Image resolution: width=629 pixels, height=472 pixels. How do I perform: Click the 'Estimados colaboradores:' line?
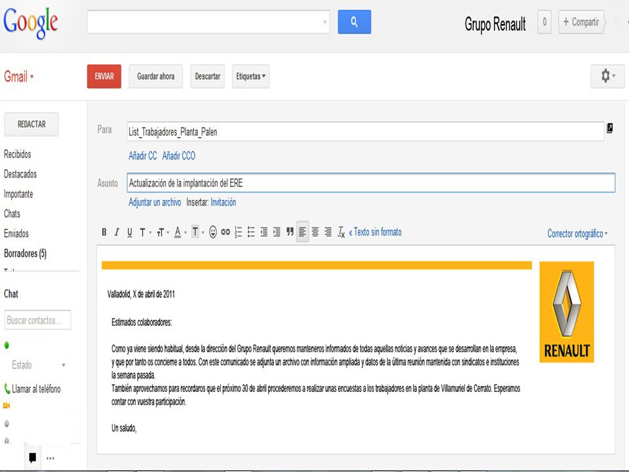coord(142,323)
